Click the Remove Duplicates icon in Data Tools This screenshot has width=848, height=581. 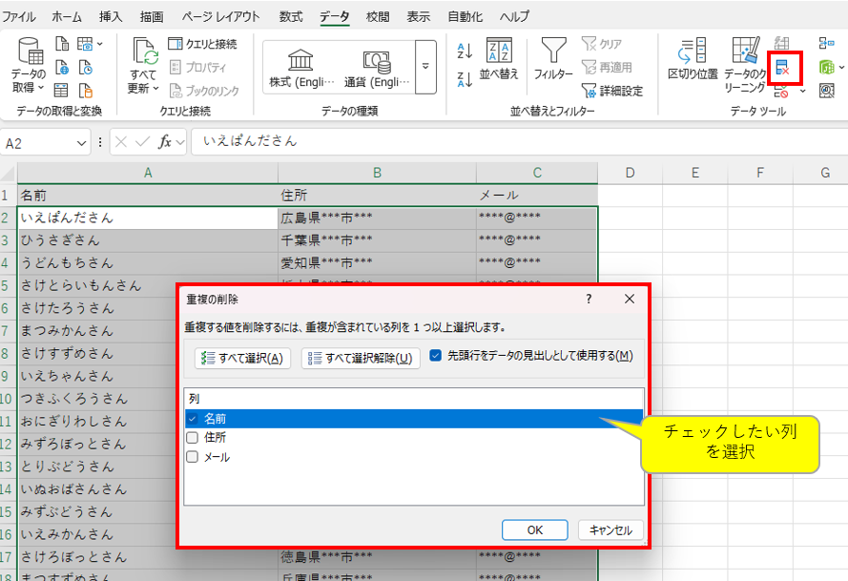click(x=783, y=68)
